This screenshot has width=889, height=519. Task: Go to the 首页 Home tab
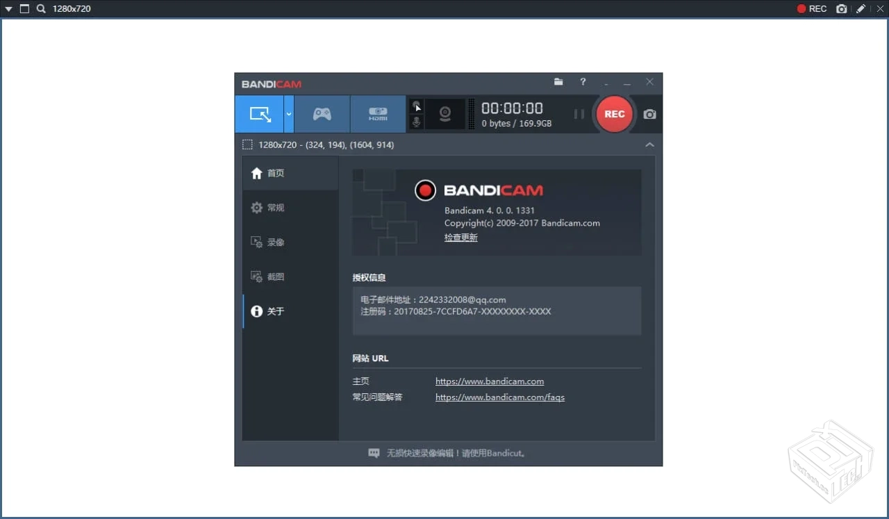[276, 172]
